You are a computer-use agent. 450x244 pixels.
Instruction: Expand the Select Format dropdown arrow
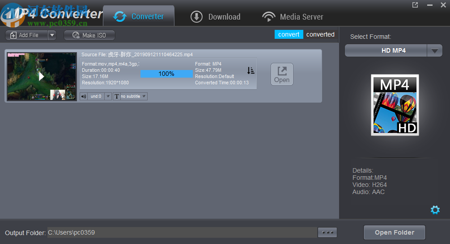pyautogui.click(x=434, y=51)
